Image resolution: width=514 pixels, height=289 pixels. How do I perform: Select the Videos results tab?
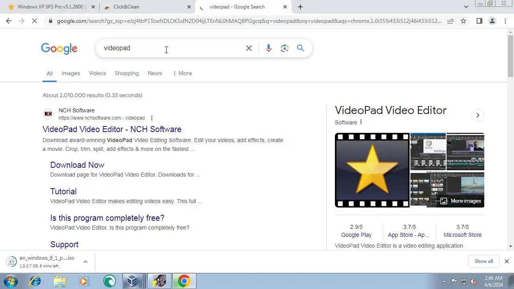pyautogui.click(x=97, y=73)
